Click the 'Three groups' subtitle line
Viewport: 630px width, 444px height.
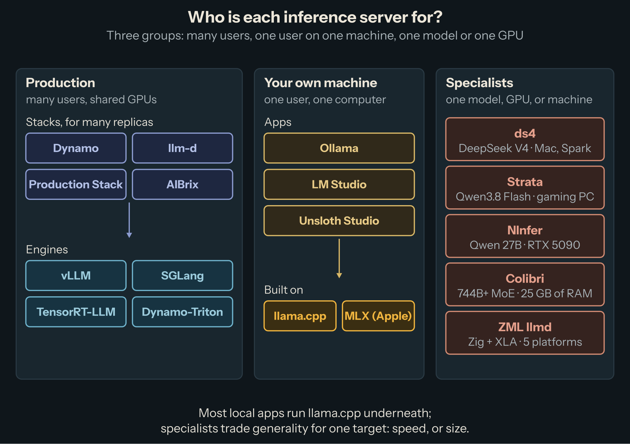[315, 36]
